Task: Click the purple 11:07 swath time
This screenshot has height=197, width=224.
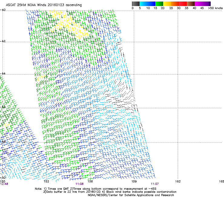Action: click(x=155, y=184)
